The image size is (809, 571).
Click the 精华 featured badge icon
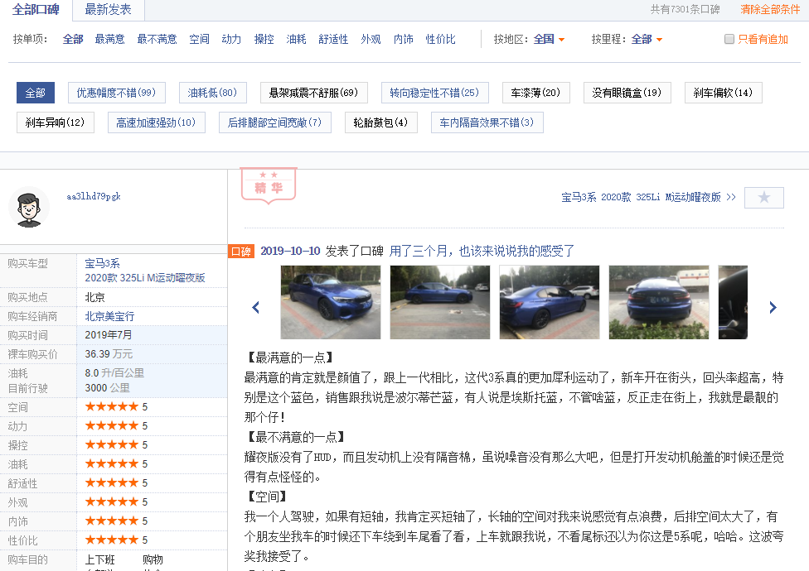(268, 185)
